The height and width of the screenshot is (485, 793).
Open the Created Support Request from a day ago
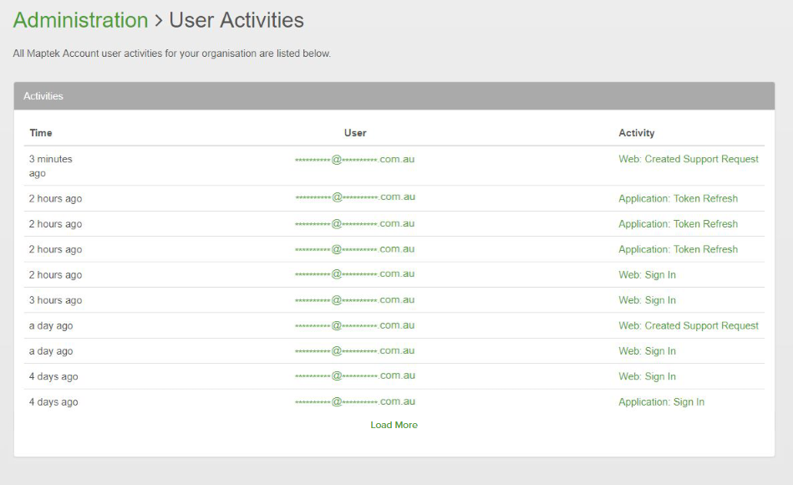[688, 325]
